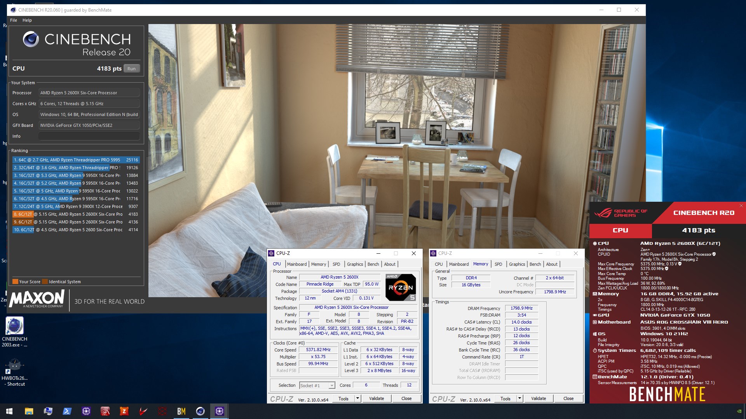
Task: Click the OS Windows icon in BenchMate panel
Action: pyautogui.click(x=595, y=334)
